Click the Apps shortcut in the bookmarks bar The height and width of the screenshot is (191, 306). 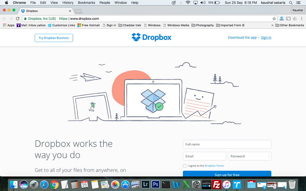pyautogui.click(x=9, y=25)
